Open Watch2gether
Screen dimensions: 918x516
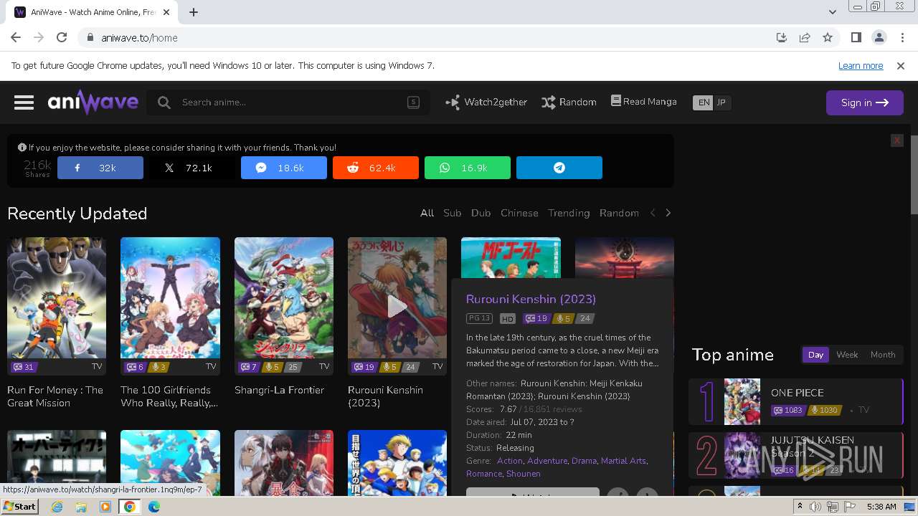click(x=486, y=102)
